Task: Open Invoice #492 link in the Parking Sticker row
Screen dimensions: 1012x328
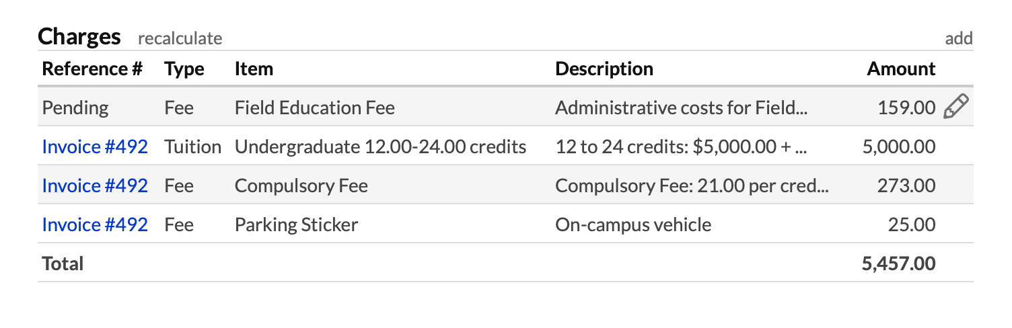Action: 95,224
